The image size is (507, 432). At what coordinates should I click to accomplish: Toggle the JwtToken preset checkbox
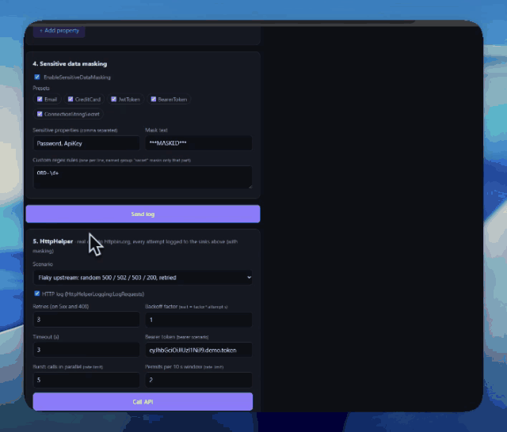click(114, 99)
